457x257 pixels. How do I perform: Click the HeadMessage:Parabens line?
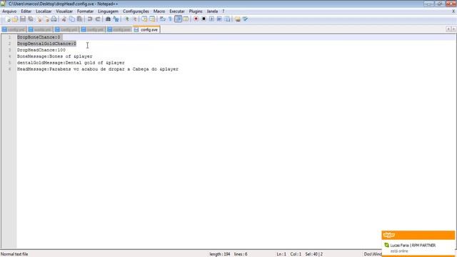click(x=98, y=69)
